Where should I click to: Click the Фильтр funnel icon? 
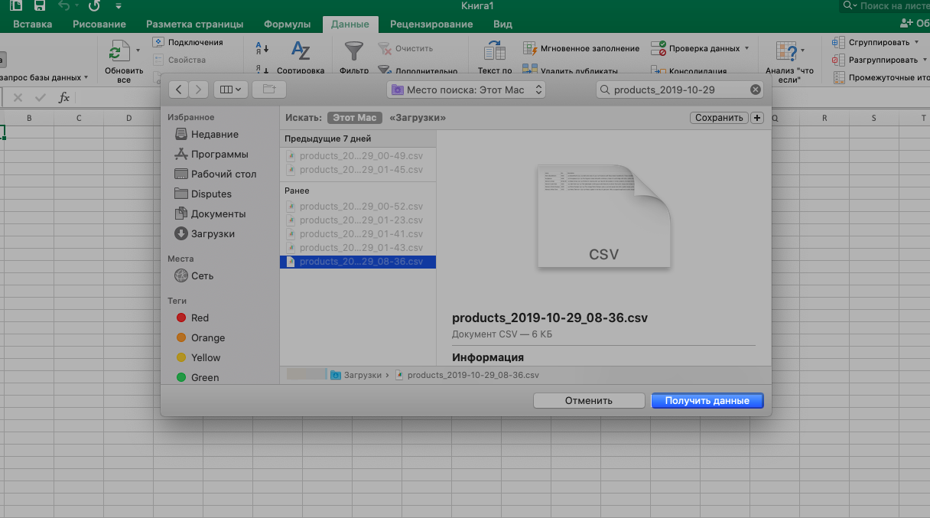coord(353,51)
